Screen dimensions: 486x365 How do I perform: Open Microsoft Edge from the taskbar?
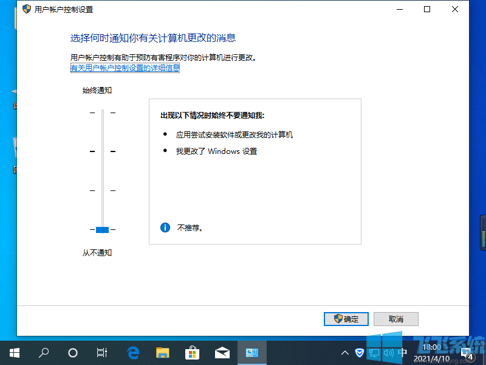click(x=132, y=352)
